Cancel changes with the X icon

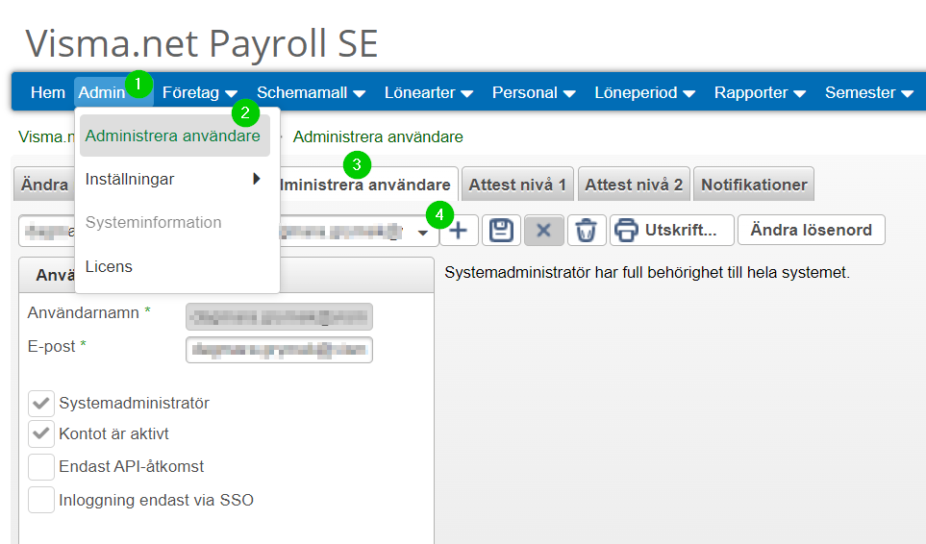coord(543,230)
